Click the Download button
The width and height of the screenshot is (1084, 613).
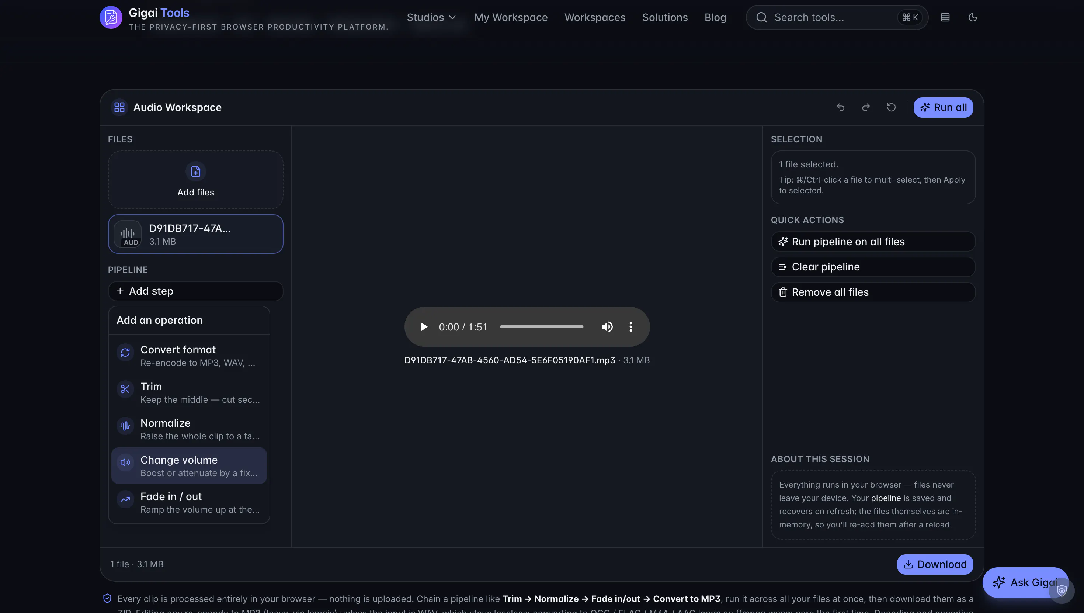[x=935, y=565]
